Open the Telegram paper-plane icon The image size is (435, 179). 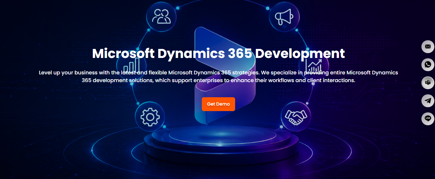(428, 101)
